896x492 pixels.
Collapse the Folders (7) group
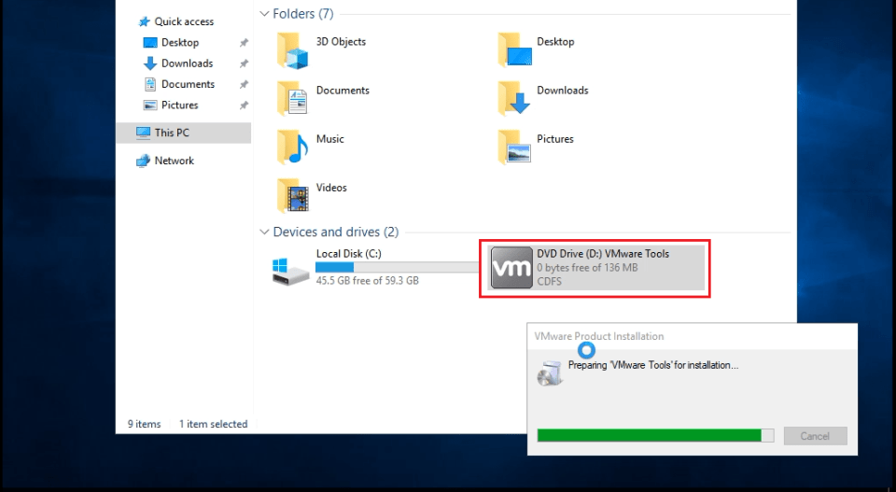tap(264, 14)
